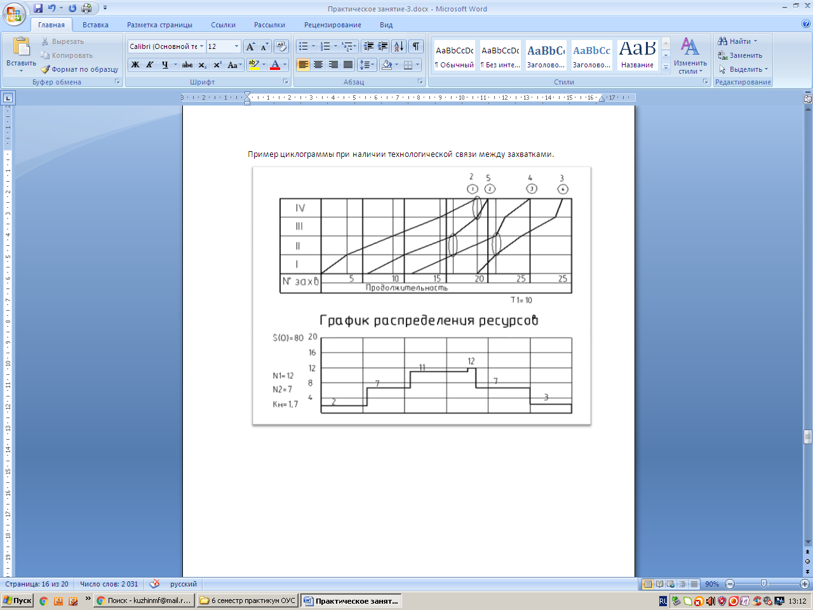Open the round Office button menu
Viewport: 813px width, 610px height.
tap(14, 14)
